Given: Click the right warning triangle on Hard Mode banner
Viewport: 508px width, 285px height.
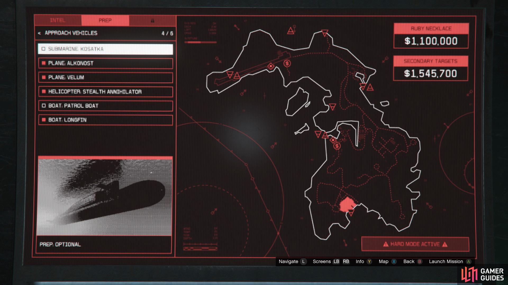Looking at the screenshot, I should [x=445, y=244].
